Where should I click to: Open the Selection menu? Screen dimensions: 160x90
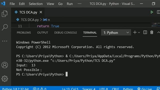(36, 4)
